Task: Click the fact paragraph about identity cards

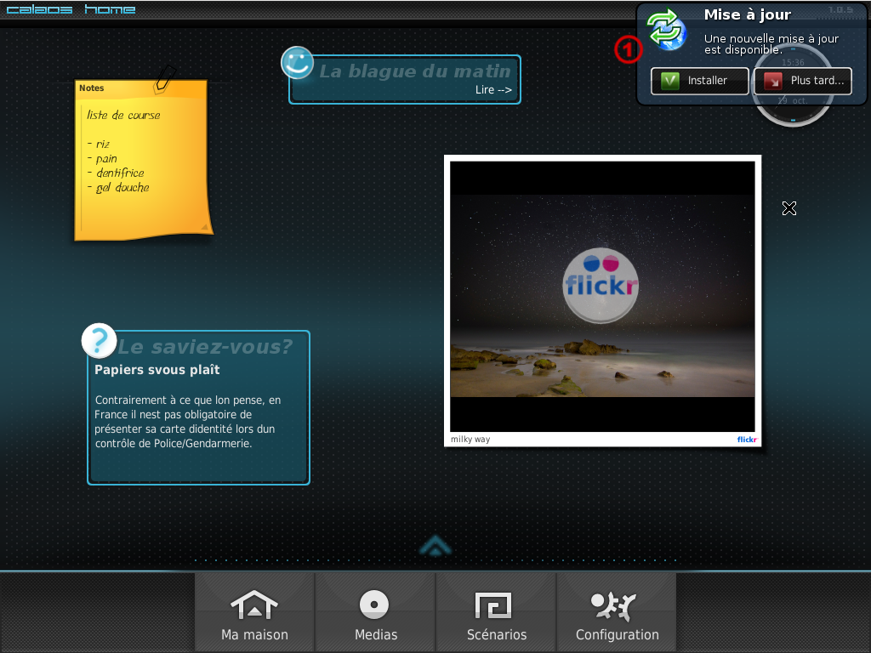Action: (x=188, y=422)
